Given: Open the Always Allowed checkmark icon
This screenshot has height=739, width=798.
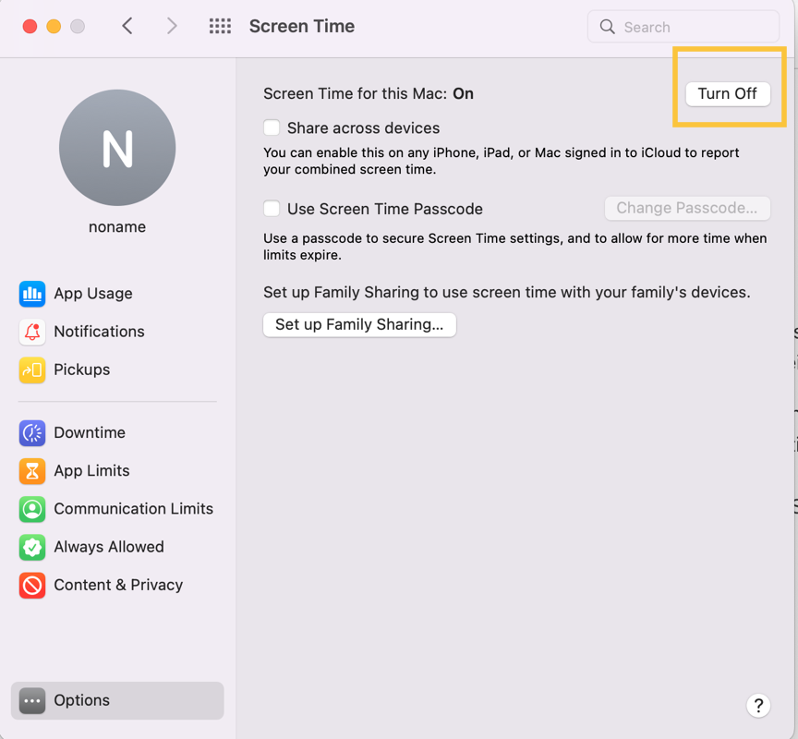Looking at the screenshot, I should pos(32,547).
